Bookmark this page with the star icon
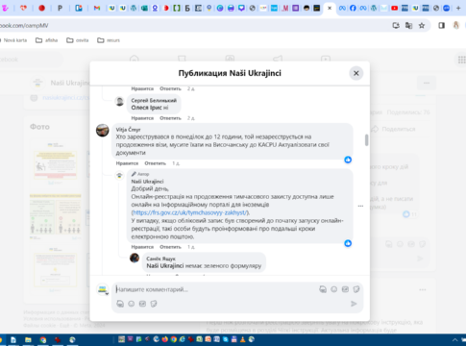This screenshot has width=466, height=346. [422, 26]
